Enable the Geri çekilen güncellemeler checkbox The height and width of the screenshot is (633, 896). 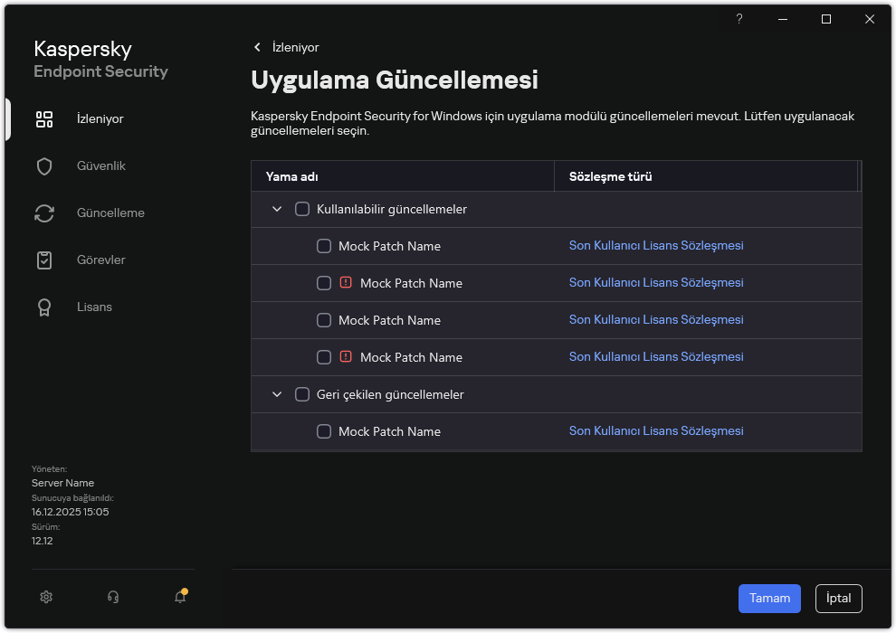point(302,395)
